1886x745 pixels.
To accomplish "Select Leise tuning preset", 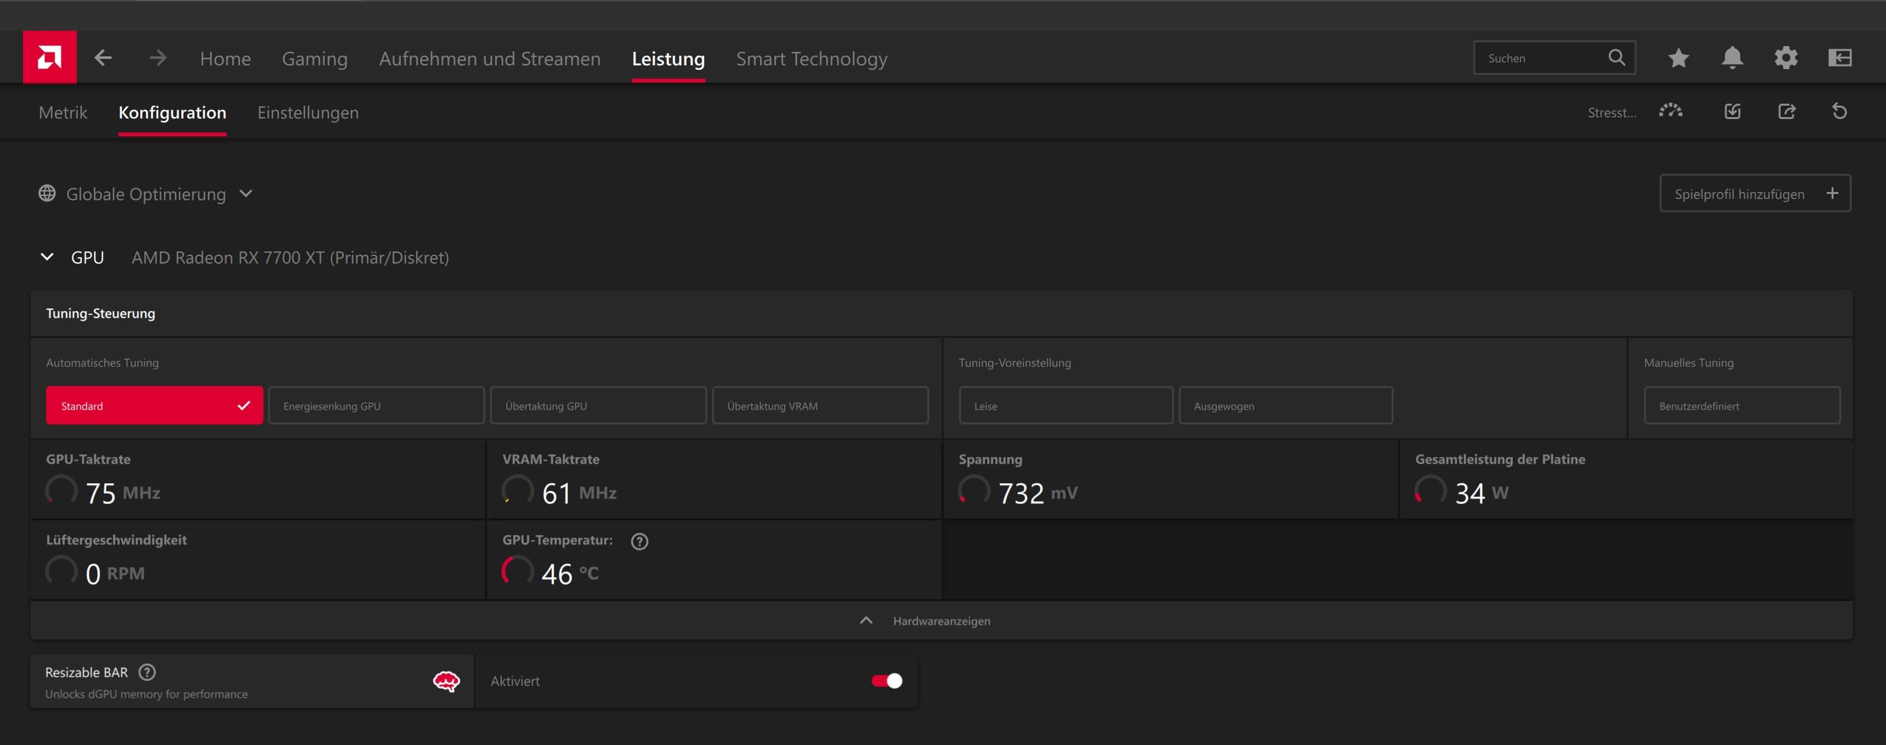I will coord(1065,405).
